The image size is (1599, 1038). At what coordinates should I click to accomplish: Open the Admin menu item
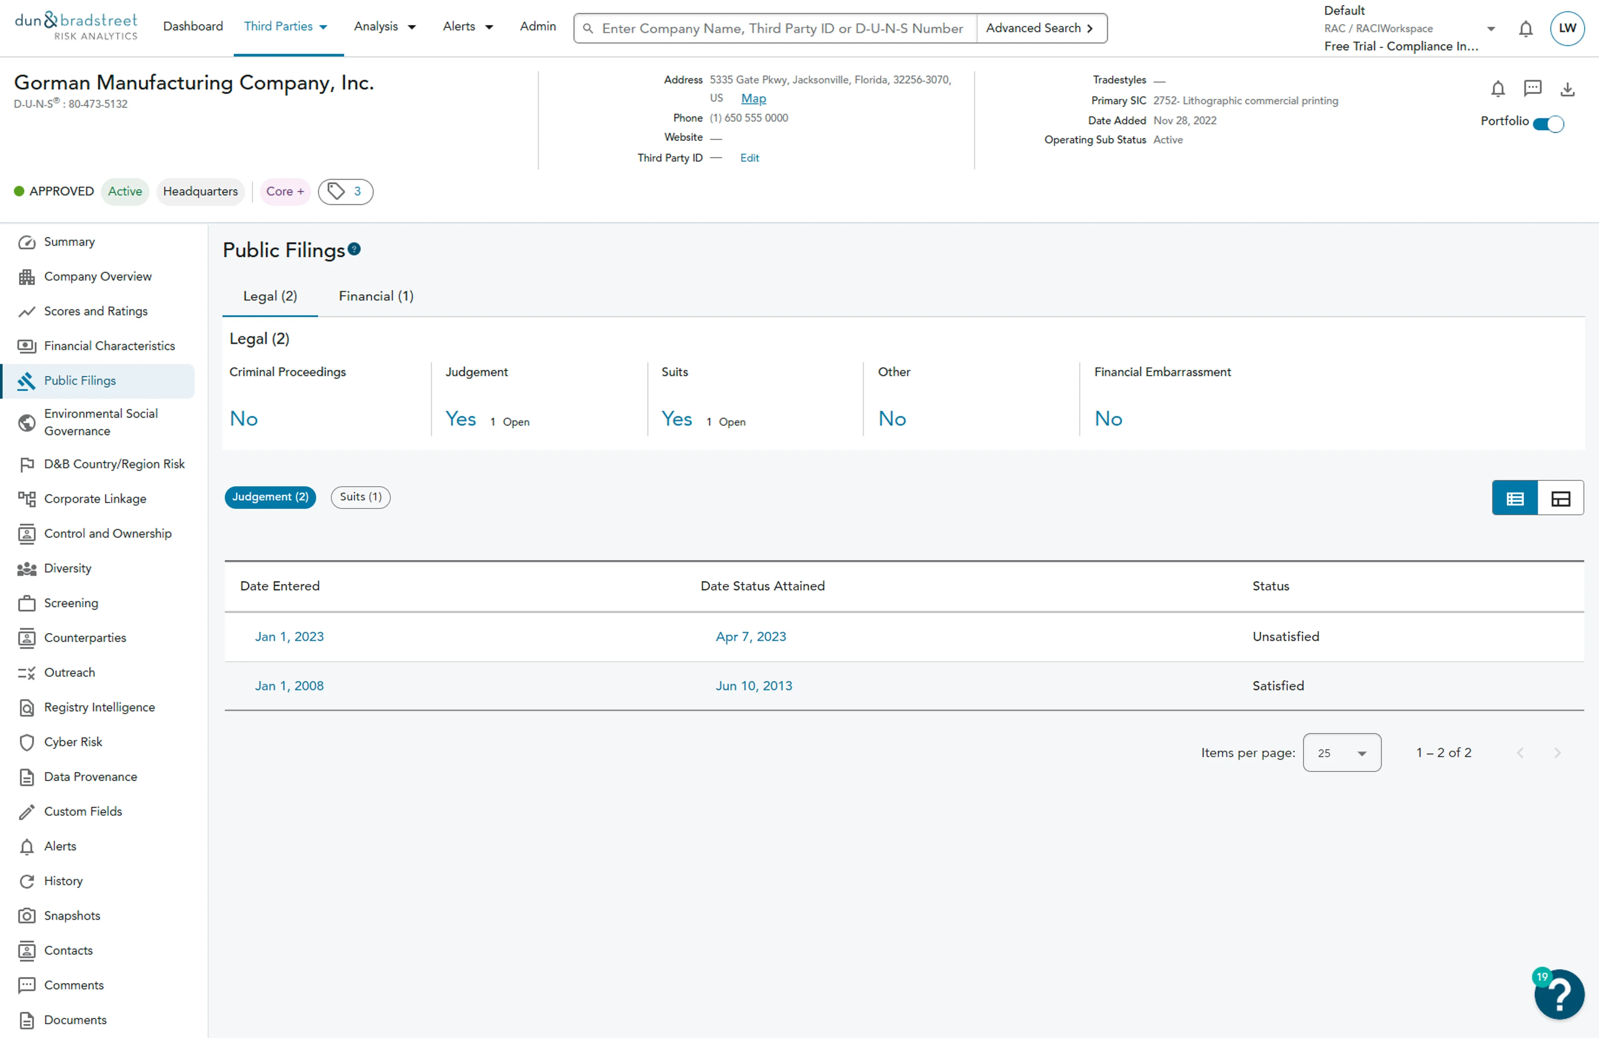tap(538, 26)
